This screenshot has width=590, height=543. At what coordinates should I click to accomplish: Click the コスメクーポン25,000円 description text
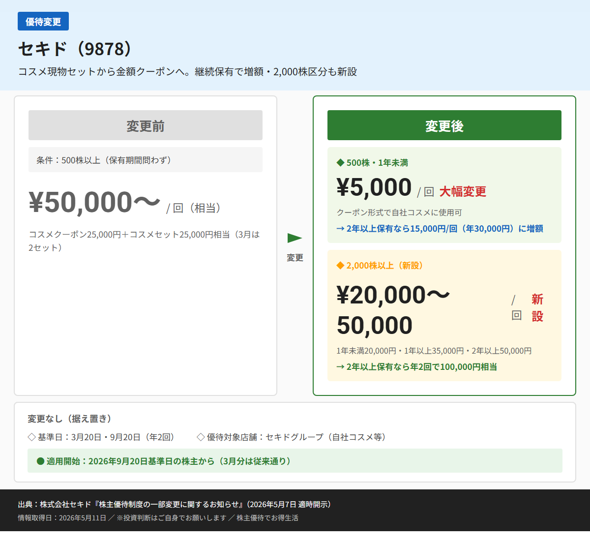coord(145,241)
